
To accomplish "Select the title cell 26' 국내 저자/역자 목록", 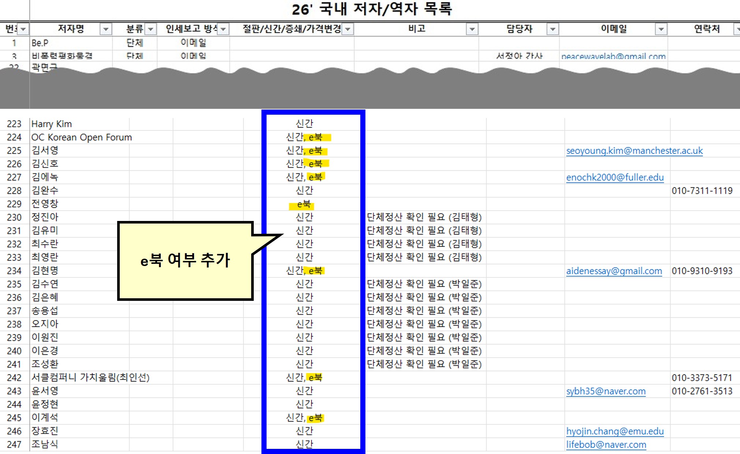I will pos(372,9).
